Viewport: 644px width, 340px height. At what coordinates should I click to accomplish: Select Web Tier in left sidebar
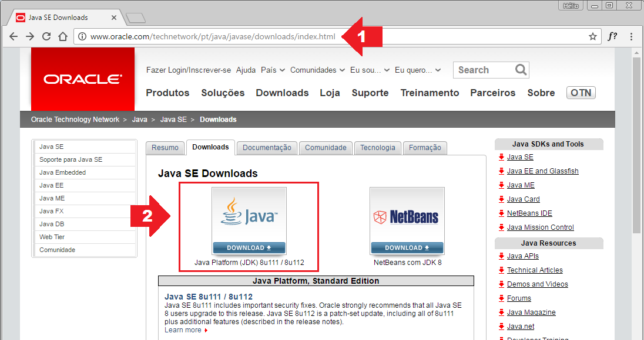point(84,237)
